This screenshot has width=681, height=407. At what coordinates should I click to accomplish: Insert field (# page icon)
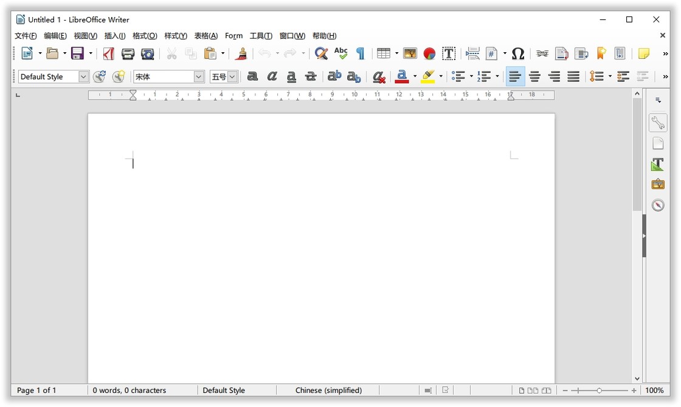pos(491,53)
